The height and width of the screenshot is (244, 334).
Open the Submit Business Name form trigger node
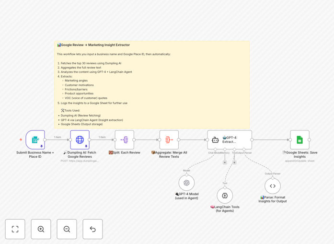(35, 140)
